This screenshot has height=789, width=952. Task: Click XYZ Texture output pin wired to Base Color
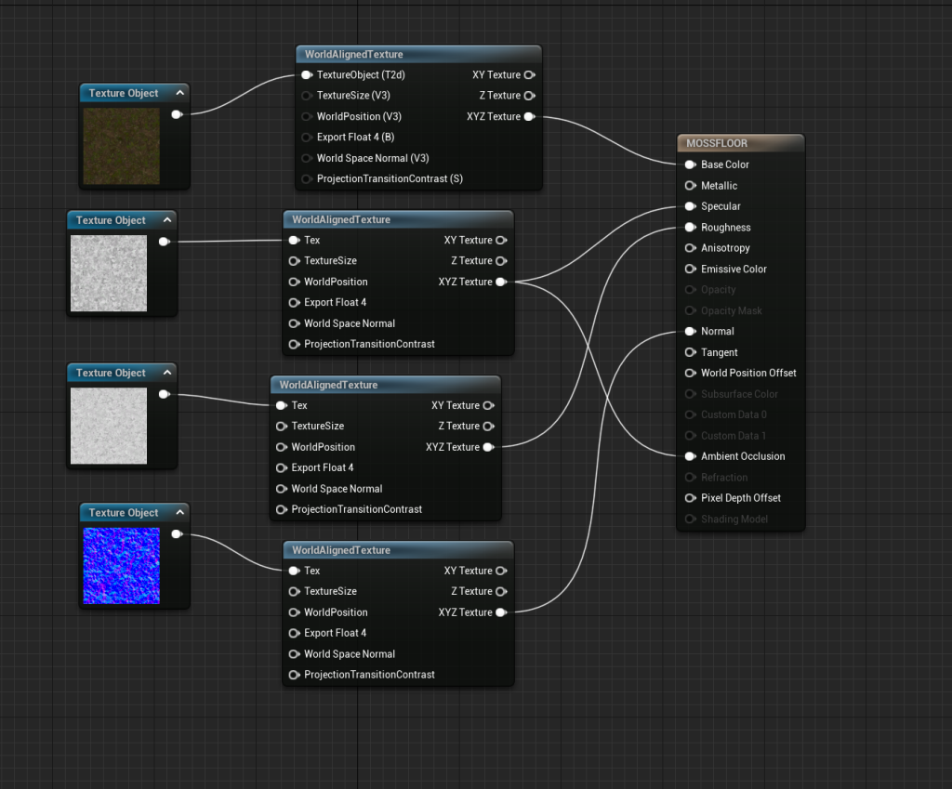click(x=529, y=116)
